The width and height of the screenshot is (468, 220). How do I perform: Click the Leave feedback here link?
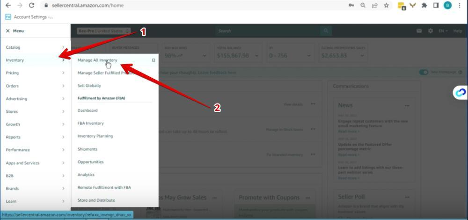[217, 73]
